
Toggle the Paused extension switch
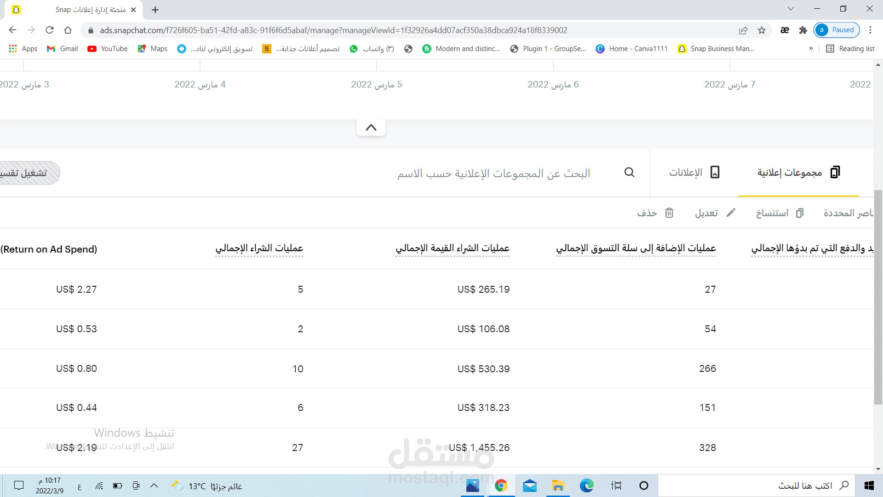[x=837, y=29]
